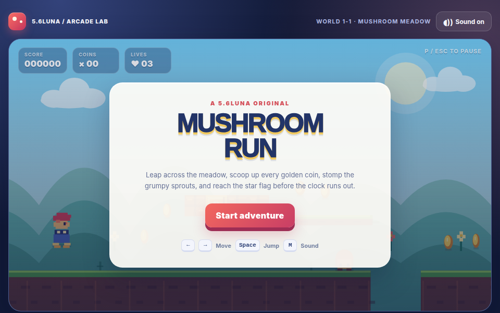
Task: Click the P / ESC TO PAUSE hint
Action: point(453,52)
